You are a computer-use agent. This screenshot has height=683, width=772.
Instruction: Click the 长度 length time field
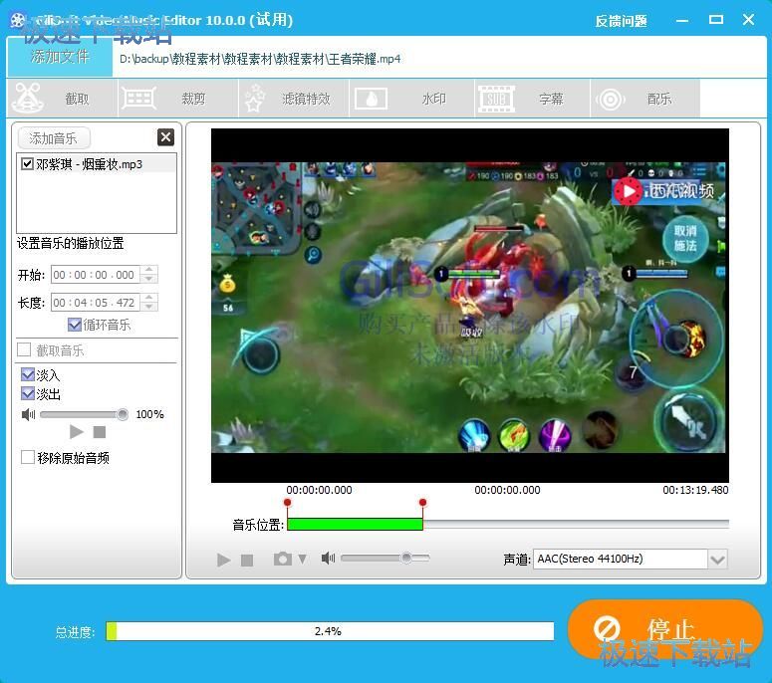pyautogui.click(x=96, y=302)
